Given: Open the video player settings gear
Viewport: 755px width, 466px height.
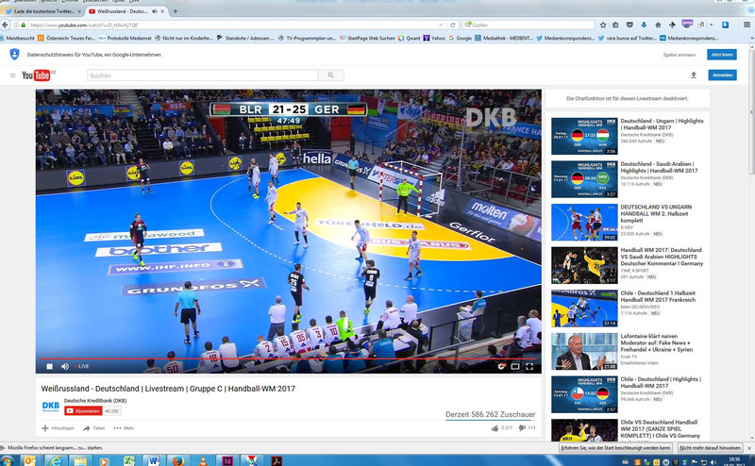Looking at the screenshot, I should point(501,366).
